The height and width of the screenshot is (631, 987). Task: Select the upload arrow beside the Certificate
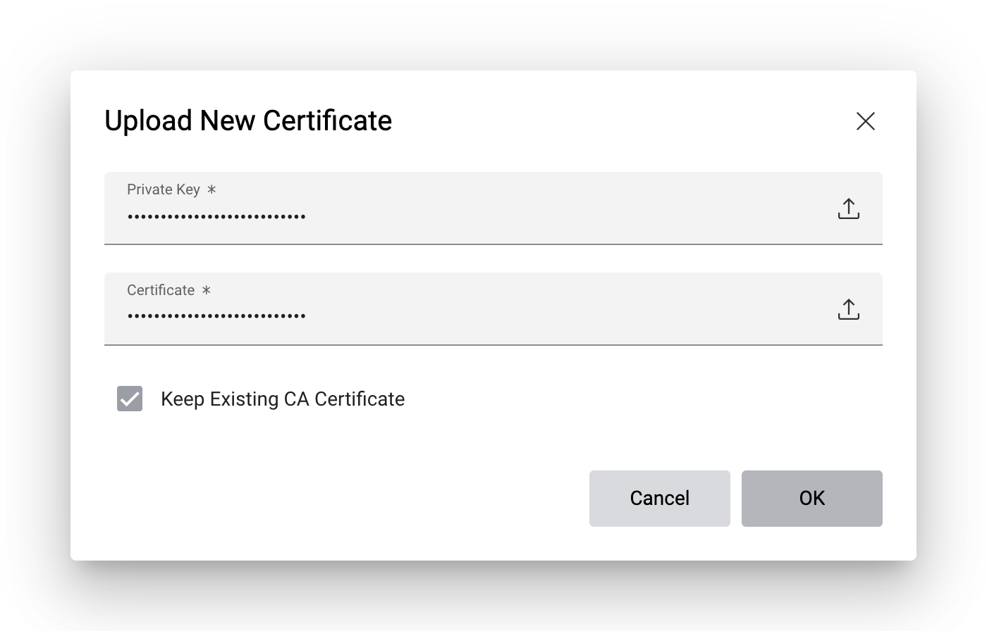click(848, 309)
